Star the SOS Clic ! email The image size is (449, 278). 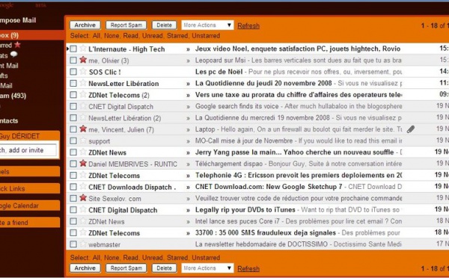tap(83, 71)
